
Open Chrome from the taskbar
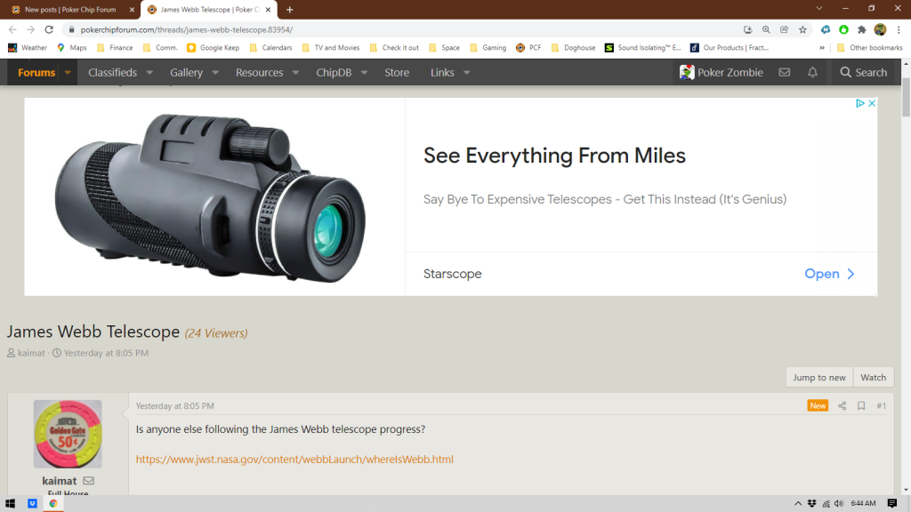click(x=53, y=503)
